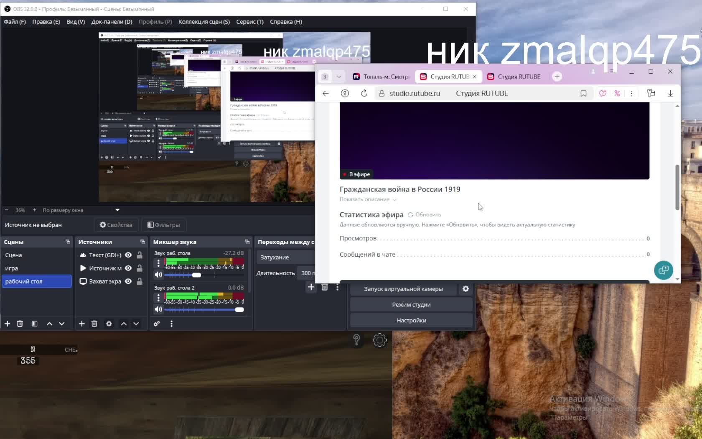Viewport: 702px width, 439px height.
Task: Open the Файл (F) menu
Action: point(15,22)
